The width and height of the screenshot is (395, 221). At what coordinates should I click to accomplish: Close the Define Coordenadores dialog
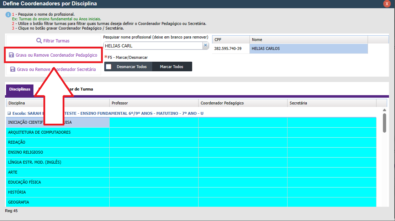click(387, 4)
